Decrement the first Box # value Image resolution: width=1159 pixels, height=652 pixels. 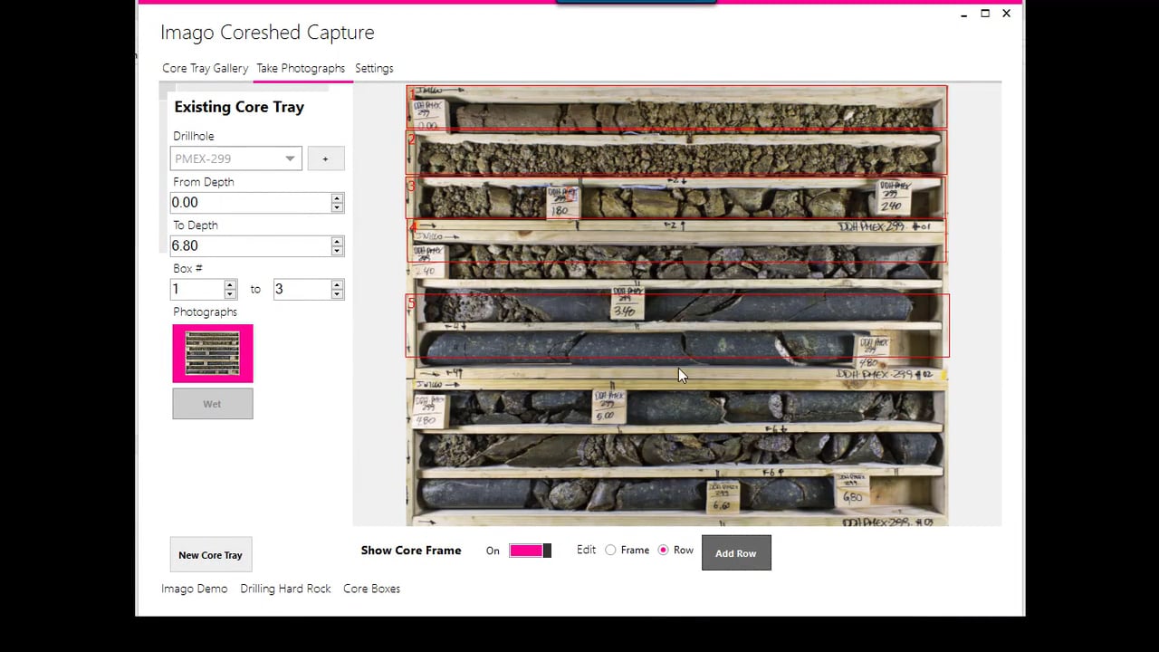[x=230, y=294]
